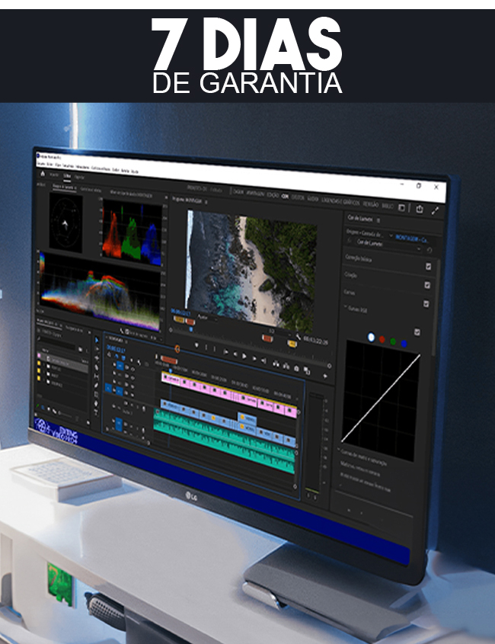Select the red curve channel circle
The width and height of the screenshot is (495, 644).
(x=382, y=339)
